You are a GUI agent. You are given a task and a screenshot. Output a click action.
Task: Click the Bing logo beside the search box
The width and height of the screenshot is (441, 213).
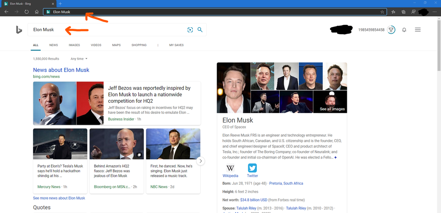pos(19,30)
